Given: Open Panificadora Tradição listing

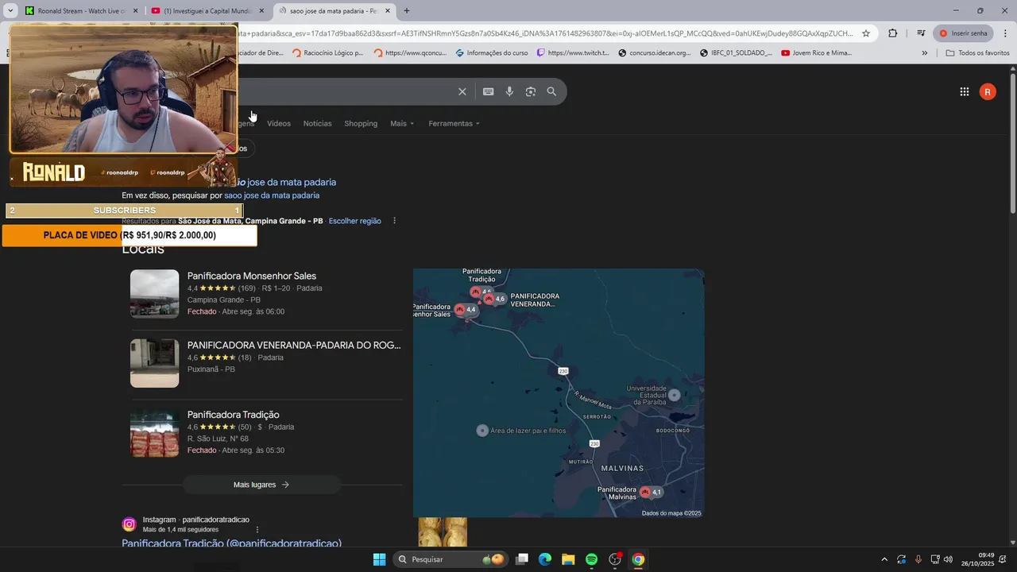Looking at the screenshot, I should [x=233, y=415].
